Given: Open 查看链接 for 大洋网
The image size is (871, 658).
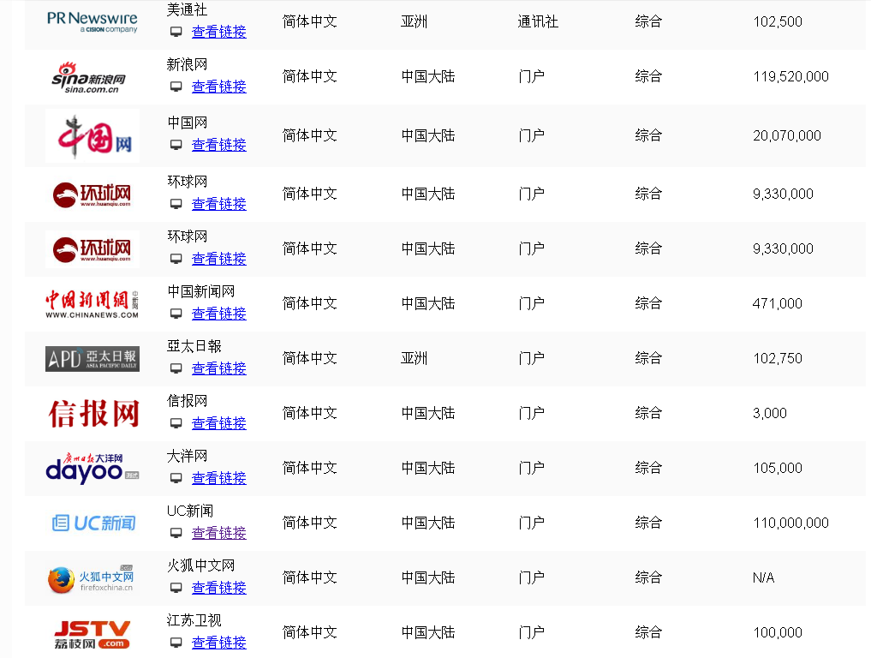Looking at the screenshot, I should tap(219, 478).
